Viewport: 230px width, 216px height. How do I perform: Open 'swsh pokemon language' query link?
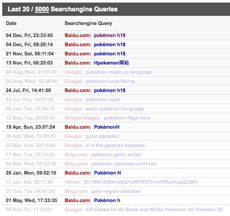[115, 109]
